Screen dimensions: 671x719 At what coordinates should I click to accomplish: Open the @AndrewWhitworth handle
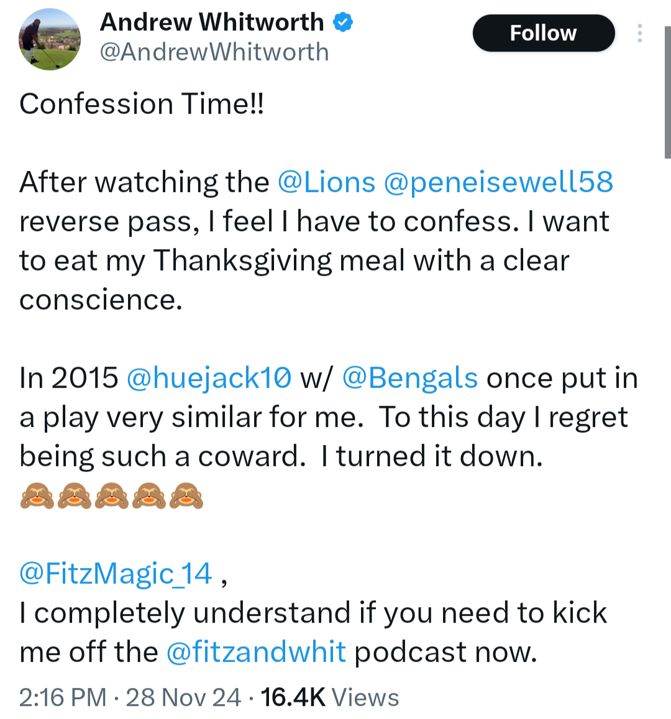point(214,52)
